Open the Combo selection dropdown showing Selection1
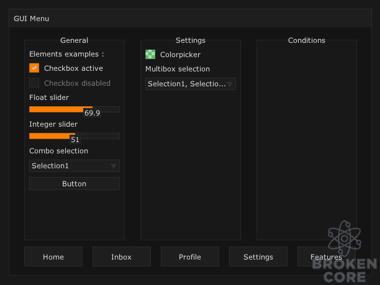380x285 pixels. click(x=75, y=166)
